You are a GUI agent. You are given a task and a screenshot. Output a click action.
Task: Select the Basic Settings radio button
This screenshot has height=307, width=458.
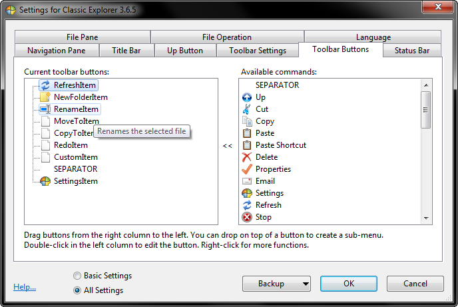click(77, 276)
